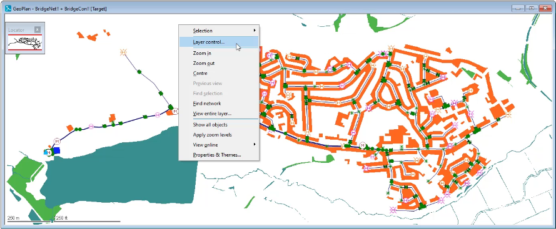Select Zoom out from context menu
Viewport: 556px width, 229px height.
(219, 64)
